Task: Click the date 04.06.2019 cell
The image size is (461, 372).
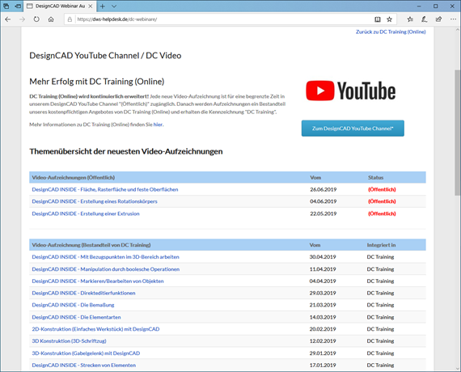Action: pos(324,201)
